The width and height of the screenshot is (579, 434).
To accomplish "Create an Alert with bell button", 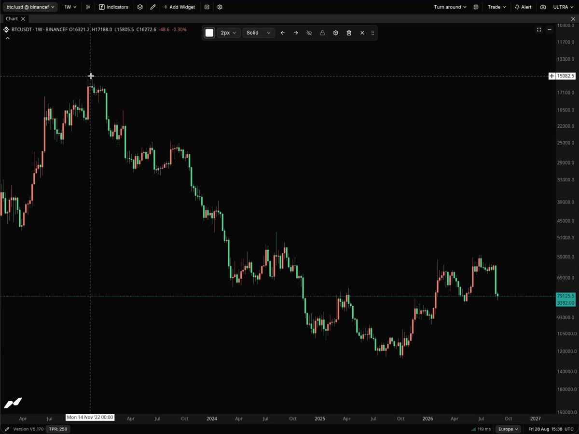I will coord(523,7).
